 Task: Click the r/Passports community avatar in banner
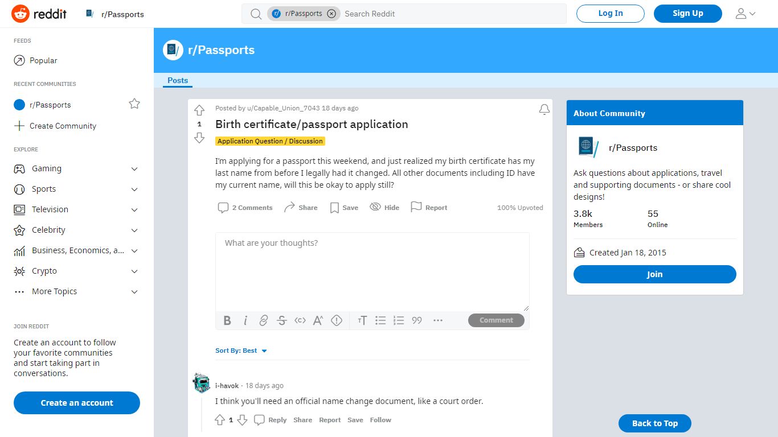pos(173,50)
